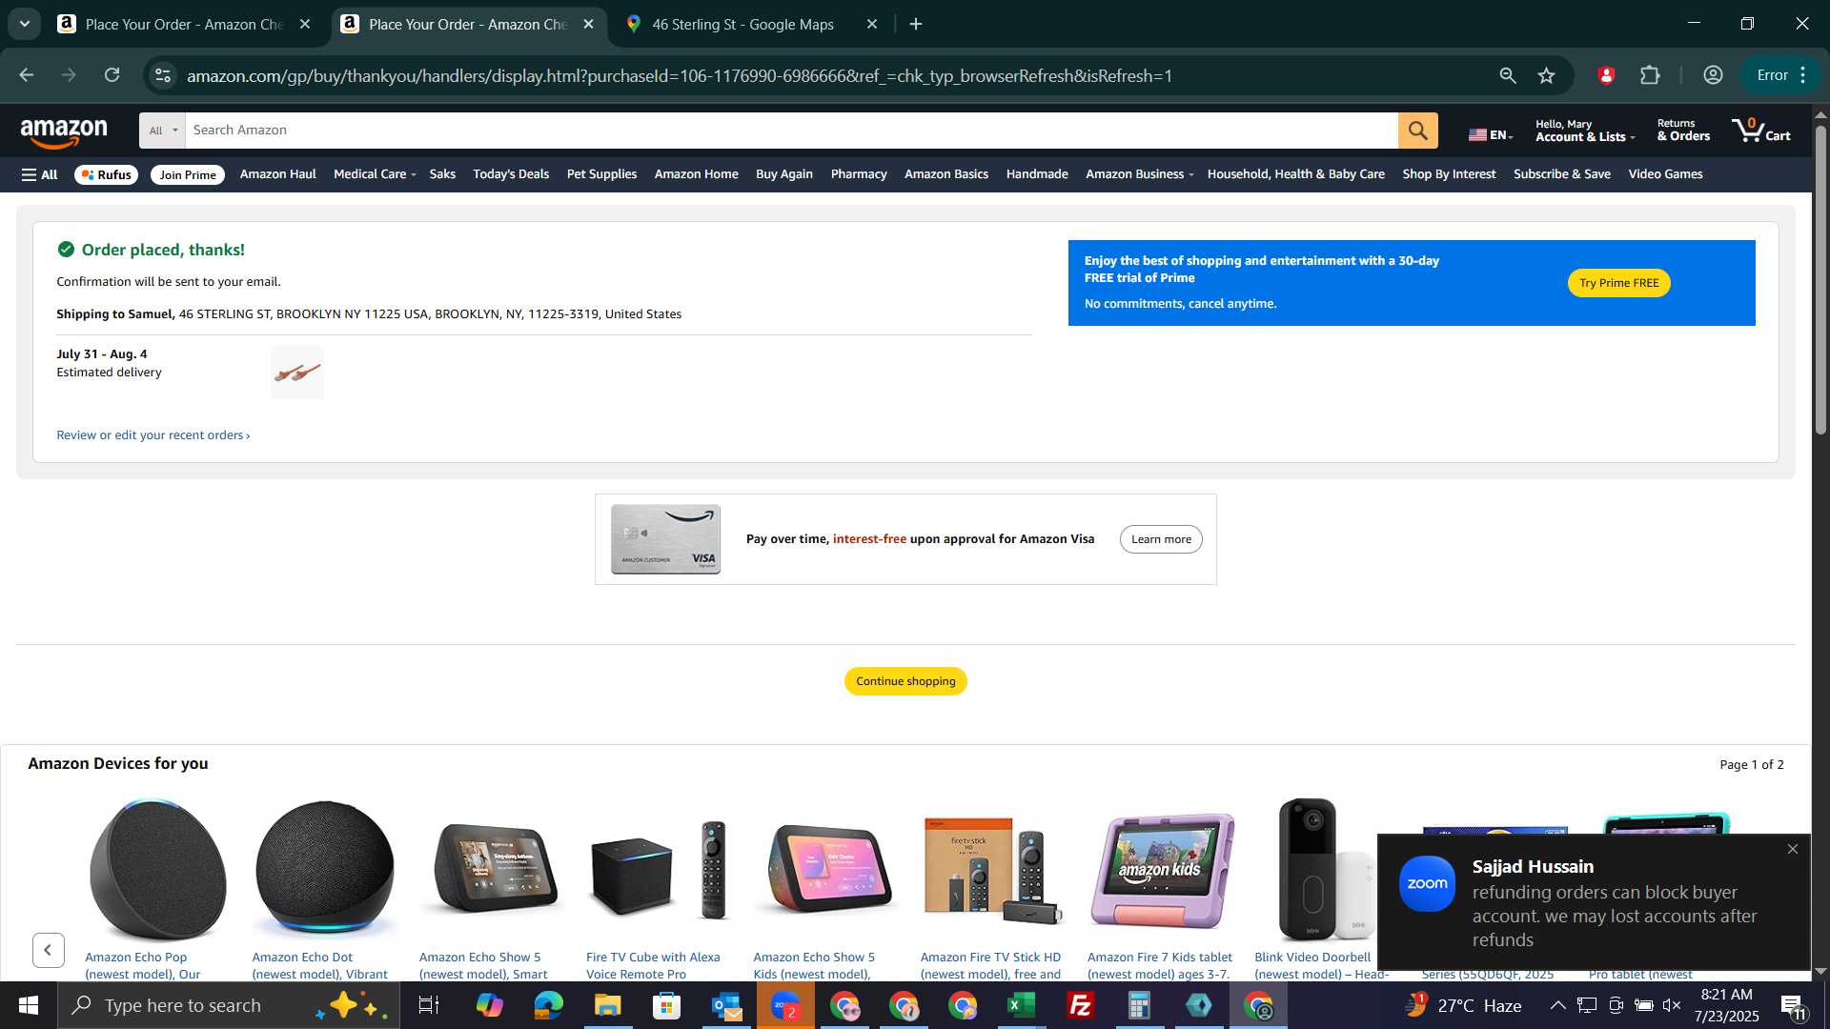The image size is (1830, 1029).
Task: Open File Explorer from the taskbar
Action: (608, 1005)
